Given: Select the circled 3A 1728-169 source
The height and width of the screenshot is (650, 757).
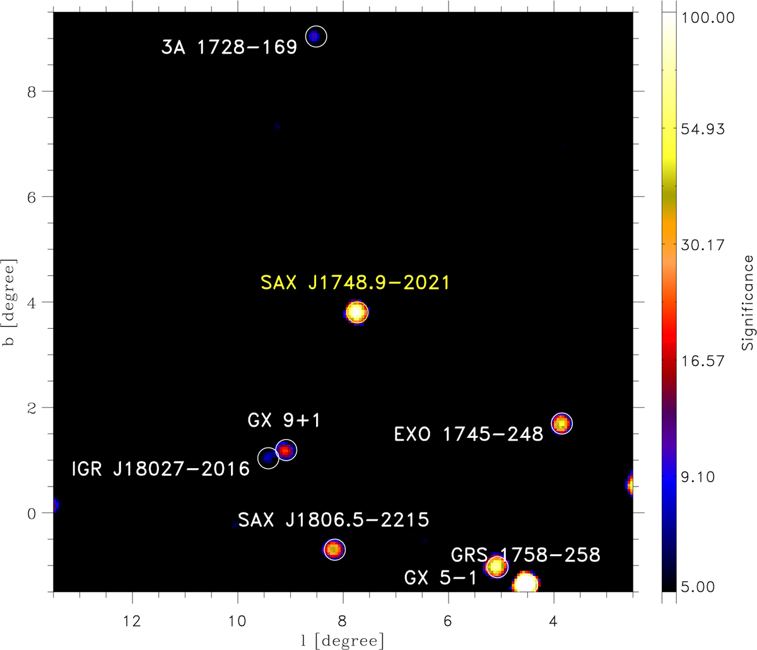Looking at the screenshot, I should (316, 37).
